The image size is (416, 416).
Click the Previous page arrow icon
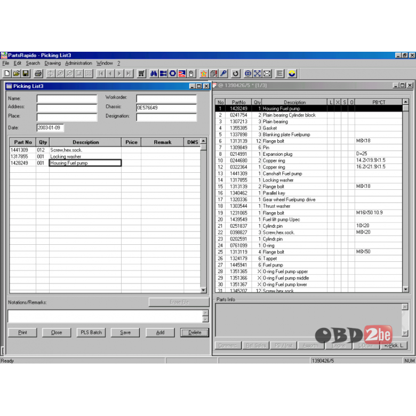(x=110, y=74)
